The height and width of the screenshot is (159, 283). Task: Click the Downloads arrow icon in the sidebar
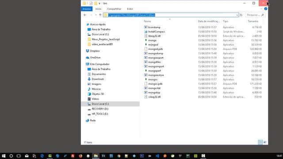click(x=89, y=79)
